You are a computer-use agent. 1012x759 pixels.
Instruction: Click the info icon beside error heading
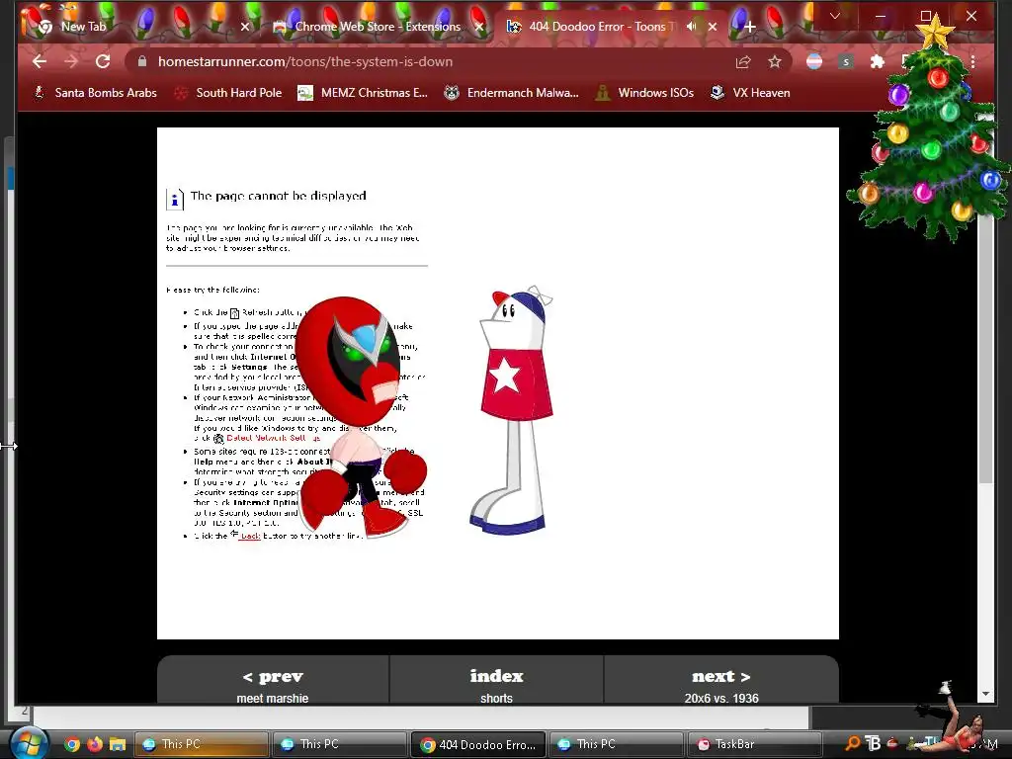click(174, 200)
